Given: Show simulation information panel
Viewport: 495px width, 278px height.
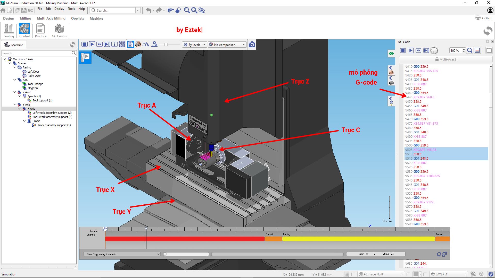Looking at the screenshot, I should [114, 44].
